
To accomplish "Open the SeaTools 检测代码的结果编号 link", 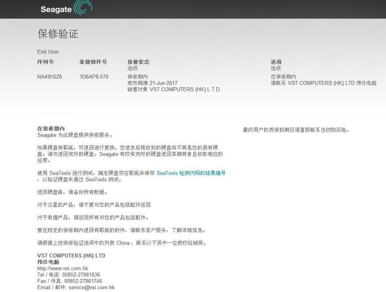I will pos(191,173).
